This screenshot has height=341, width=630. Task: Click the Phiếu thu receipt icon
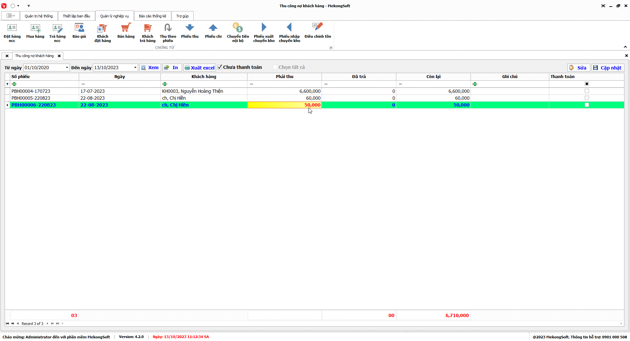(190, 31)
